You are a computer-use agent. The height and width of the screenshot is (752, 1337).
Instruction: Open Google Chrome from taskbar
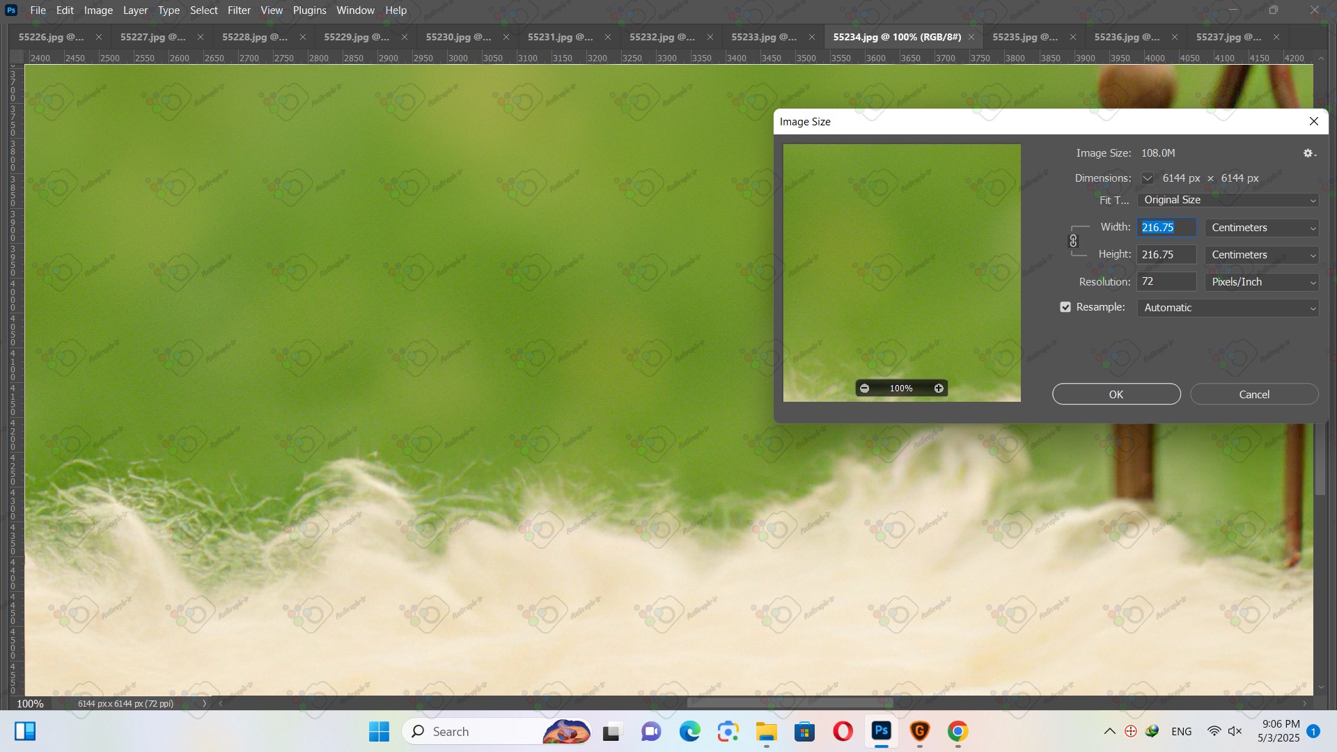(x=958, y=732)
